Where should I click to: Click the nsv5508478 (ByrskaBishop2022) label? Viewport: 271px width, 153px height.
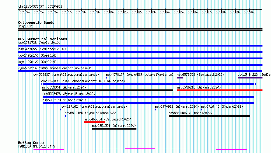[x=69, y=94]
